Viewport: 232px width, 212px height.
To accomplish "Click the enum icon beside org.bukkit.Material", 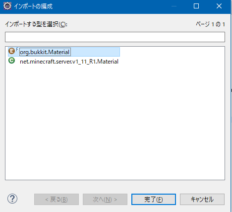I will coord(12,51).
